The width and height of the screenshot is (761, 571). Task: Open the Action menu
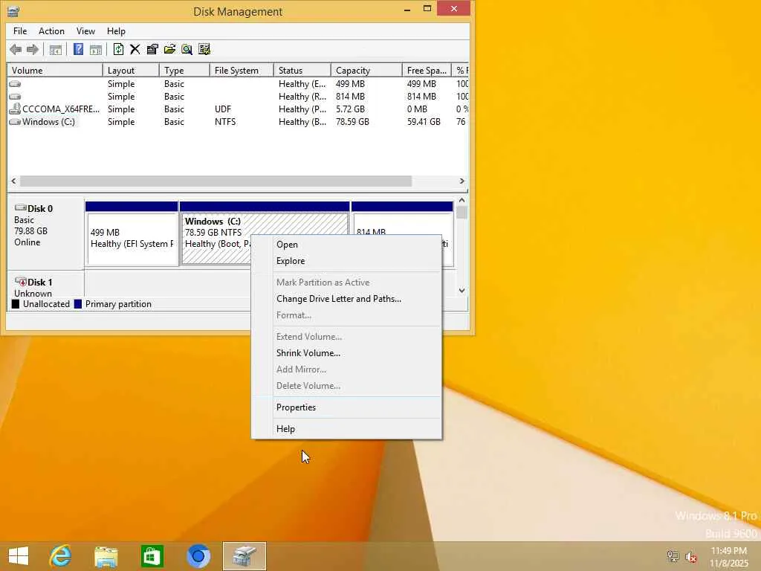pyautogui.click(x=51, y=31)
